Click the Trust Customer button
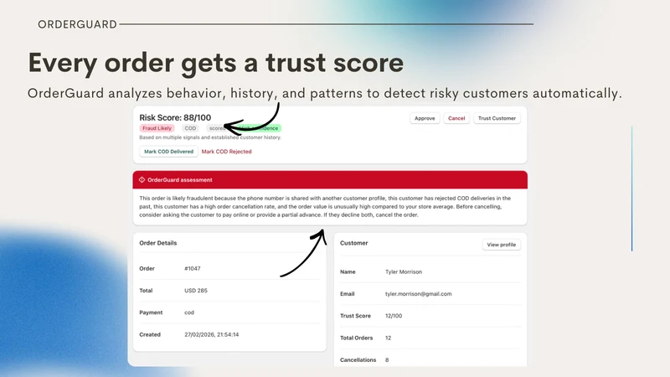Screen dimensions: 670x377 point(497,118)
